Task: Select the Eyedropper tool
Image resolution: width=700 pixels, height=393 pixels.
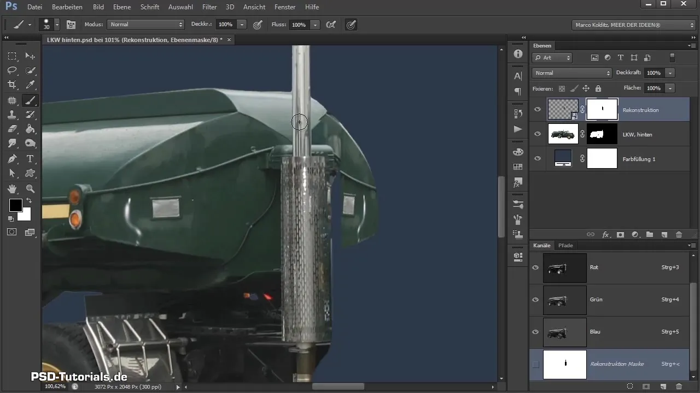Action: click(30, 85)
